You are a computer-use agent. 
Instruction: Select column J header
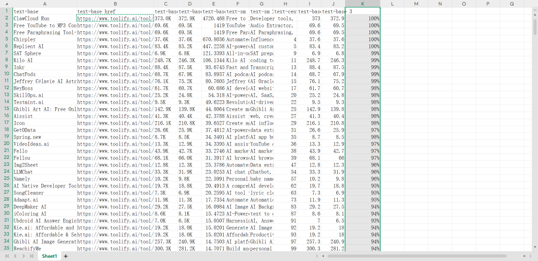pos(333,4)
